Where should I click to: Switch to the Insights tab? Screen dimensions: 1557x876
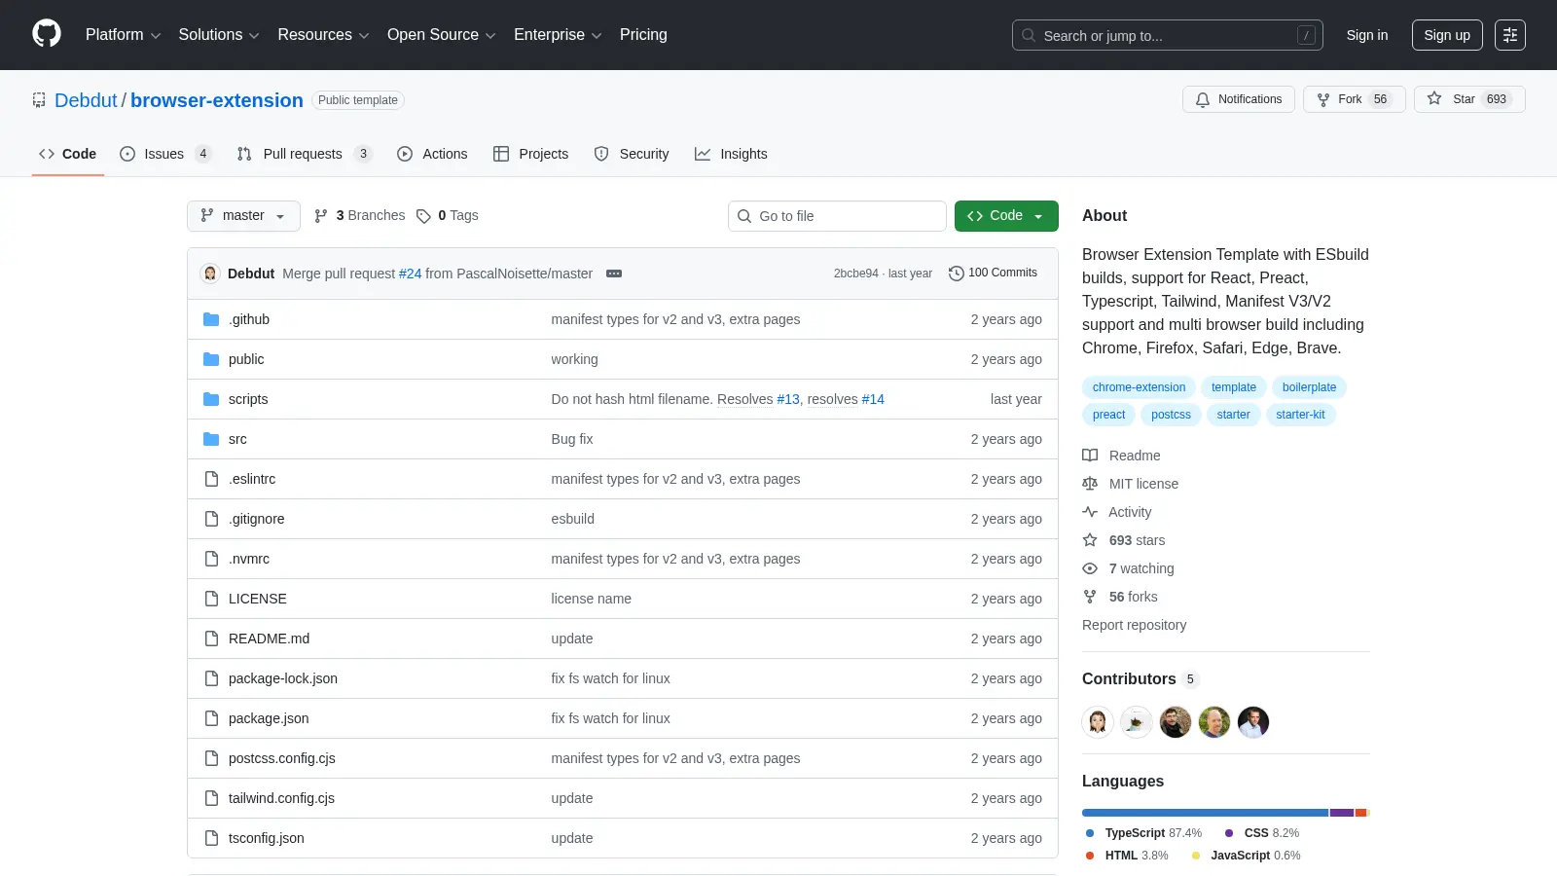[x=731, y=154]
